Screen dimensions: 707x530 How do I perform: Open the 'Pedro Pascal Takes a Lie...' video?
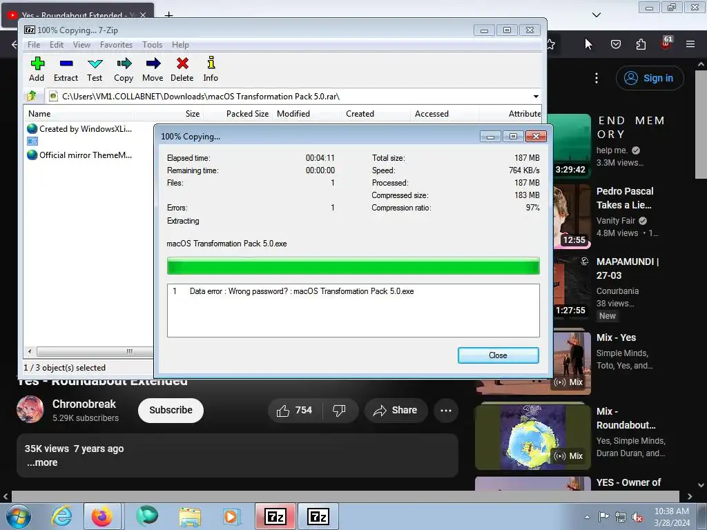click(x=625, y=198)
